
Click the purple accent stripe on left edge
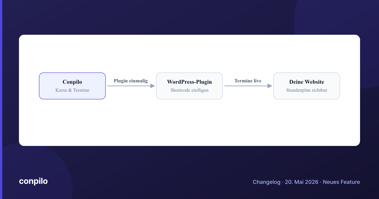coord(1,99)
